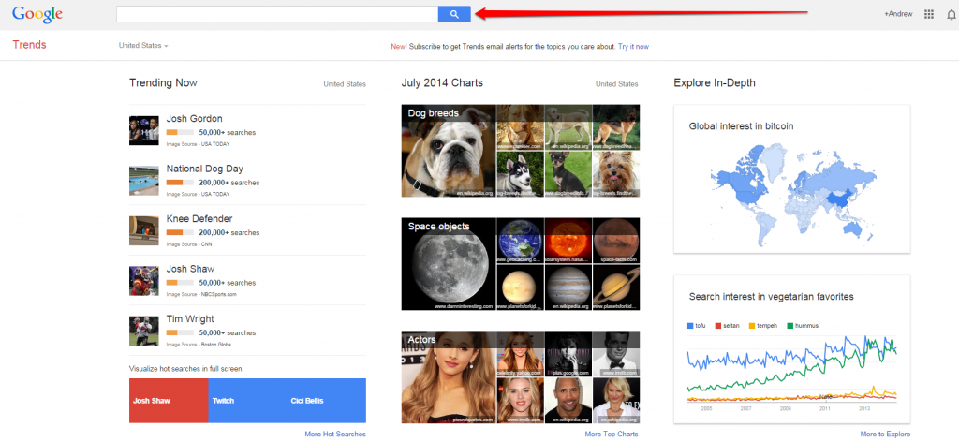Click the Google logo

[37, 14]
